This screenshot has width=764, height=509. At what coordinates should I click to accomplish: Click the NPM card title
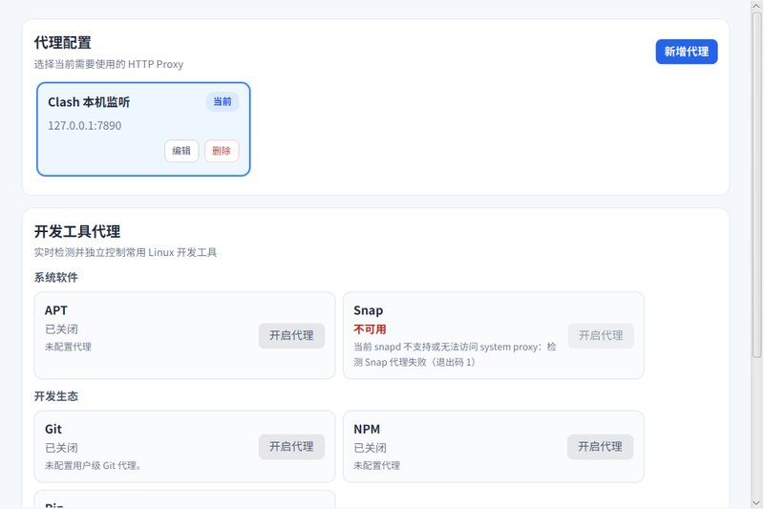367,429
